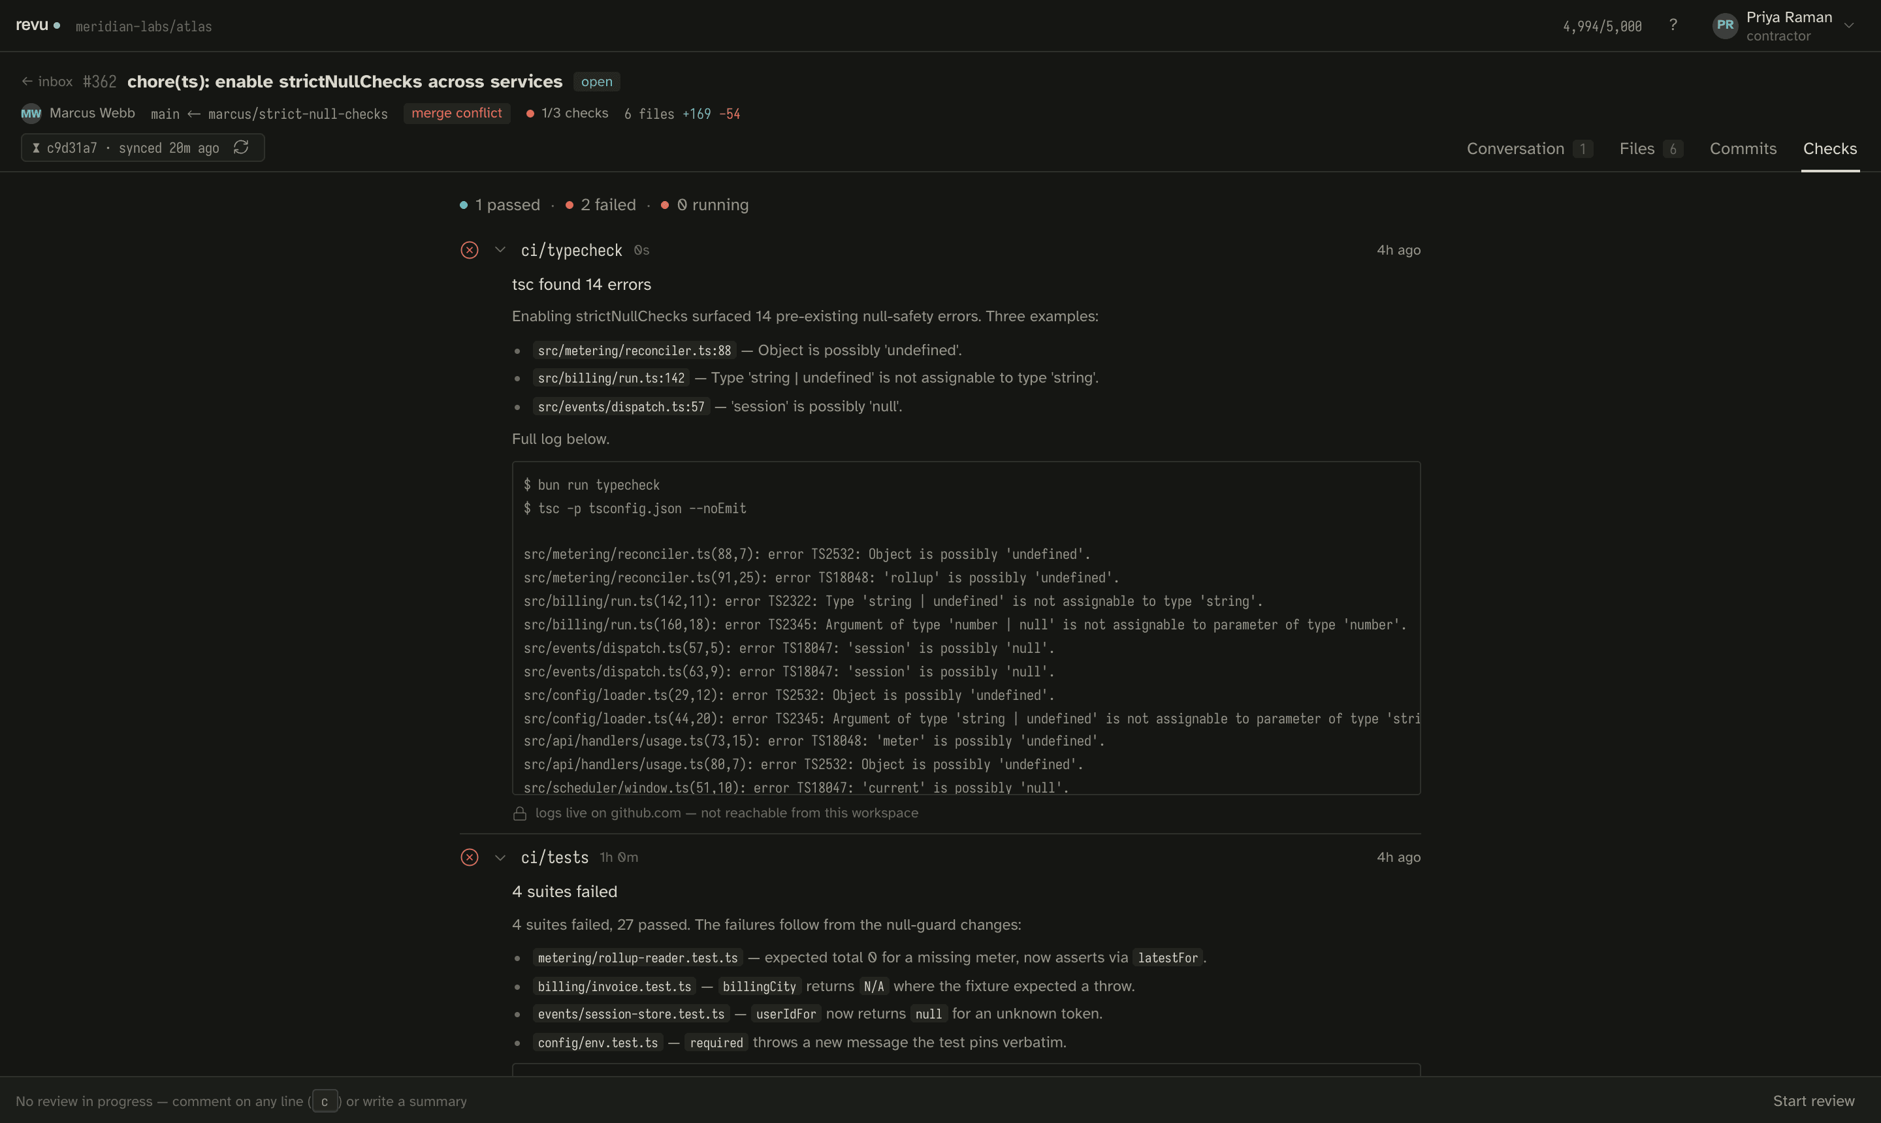Collapse the ci/typecheck check details
1881x1123 pixels.
(x=500, y=249)
